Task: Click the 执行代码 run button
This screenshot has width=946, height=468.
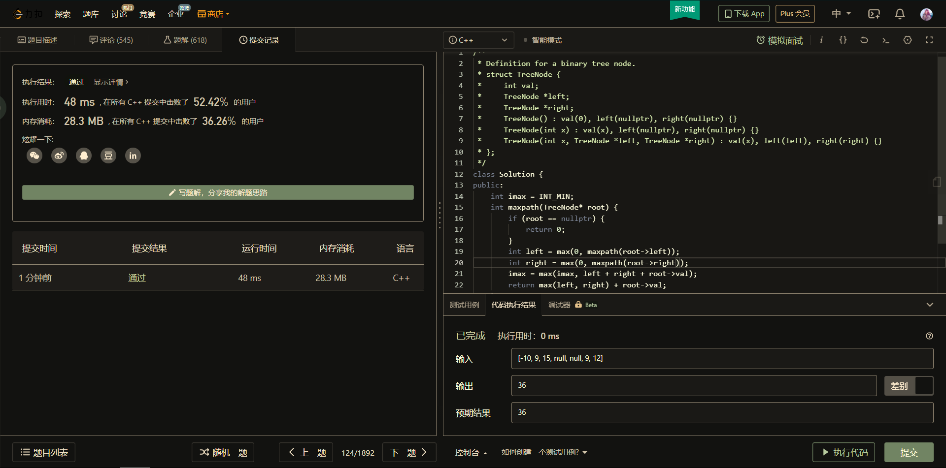Action: click(x=844, y=452)
